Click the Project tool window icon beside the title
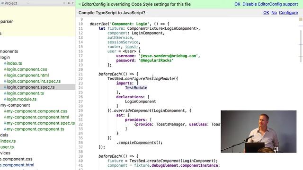This screenshot has width=303, height=170. 2,3
